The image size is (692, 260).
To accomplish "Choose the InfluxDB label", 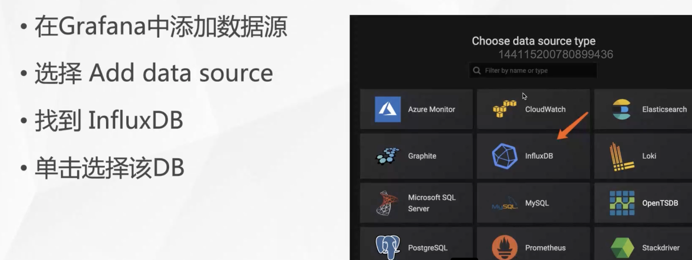I will point(539,156).
